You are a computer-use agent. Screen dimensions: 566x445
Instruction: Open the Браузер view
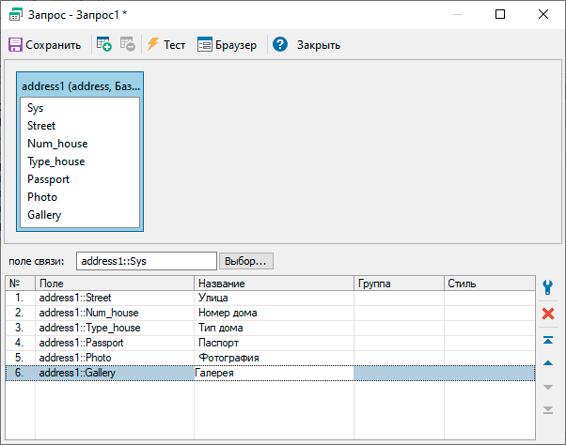pos(227,45)
